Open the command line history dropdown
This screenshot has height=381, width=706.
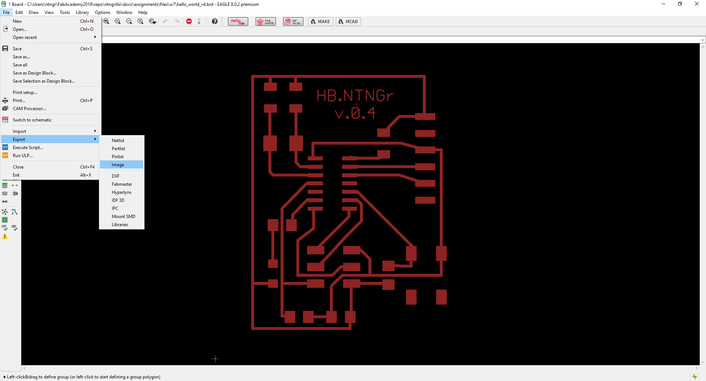click(x=703, y=40)
